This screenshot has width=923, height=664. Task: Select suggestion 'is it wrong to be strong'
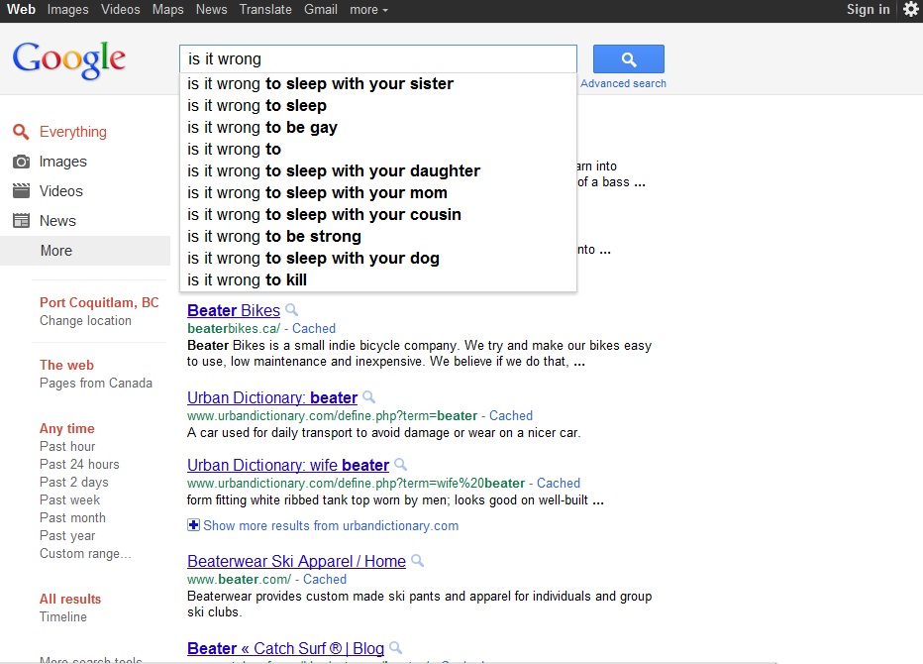click(x=378, y=236)
